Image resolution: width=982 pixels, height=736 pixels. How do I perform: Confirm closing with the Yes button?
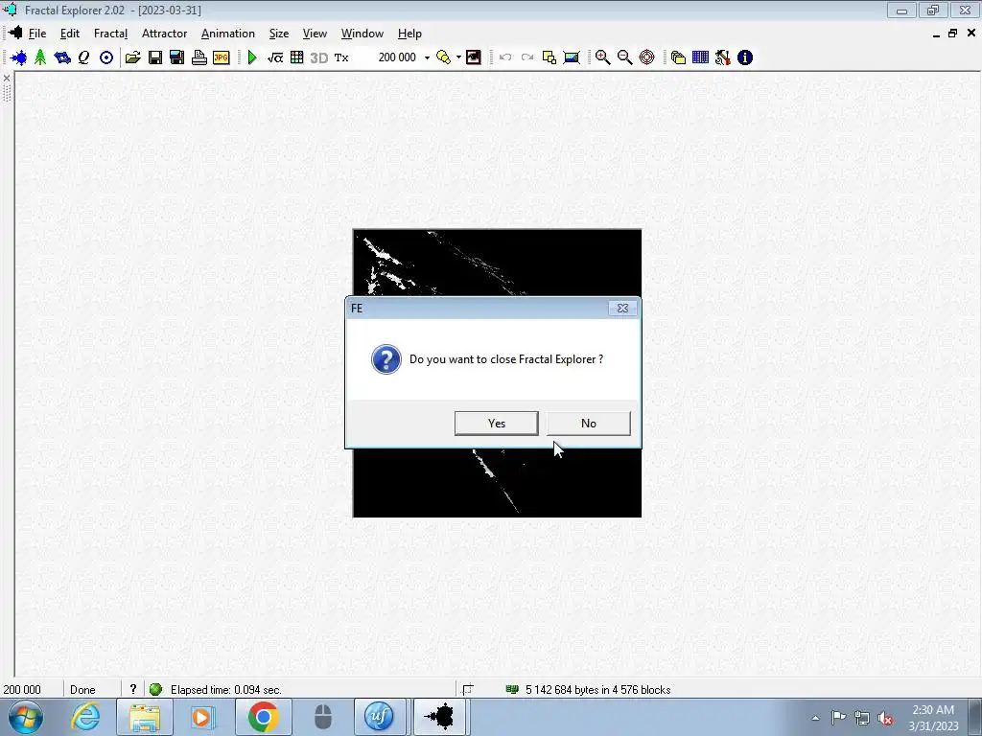497,424
